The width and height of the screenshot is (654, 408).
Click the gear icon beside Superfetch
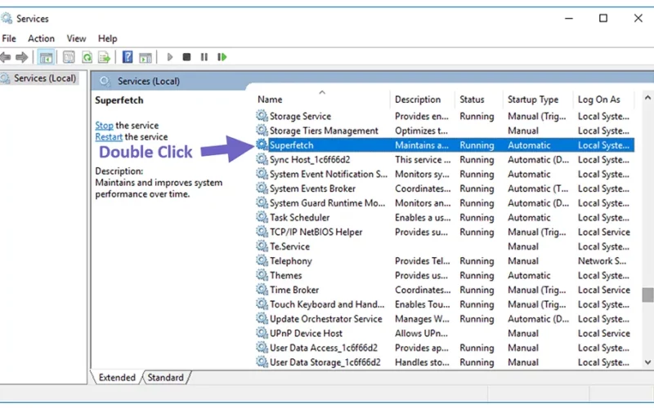[x=262, y=145]
